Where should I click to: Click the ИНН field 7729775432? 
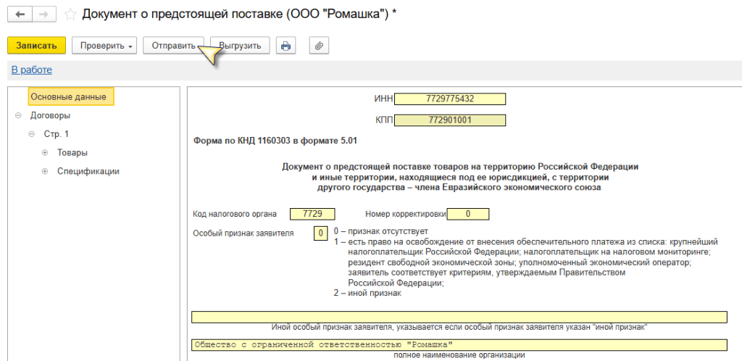(x=450, y=99)
